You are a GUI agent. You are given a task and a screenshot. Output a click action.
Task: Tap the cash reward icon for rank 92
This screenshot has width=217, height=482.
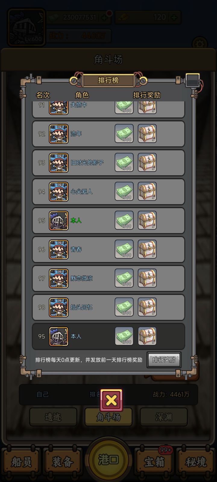click(x=124, y=134)
